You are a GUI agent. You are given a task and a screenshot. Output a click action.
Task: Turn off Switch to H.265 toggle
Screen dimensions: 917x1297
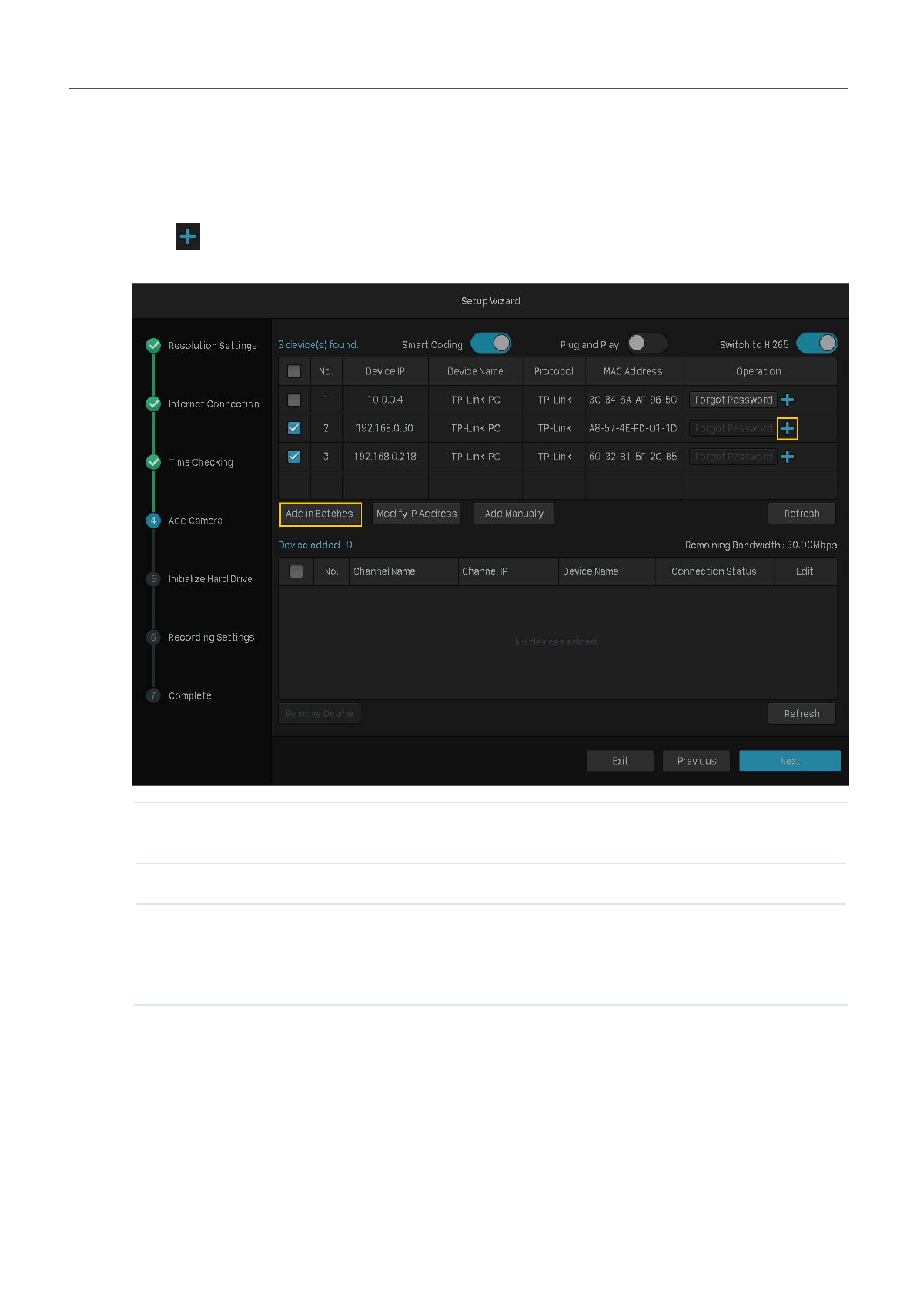[x=817, y=344]
